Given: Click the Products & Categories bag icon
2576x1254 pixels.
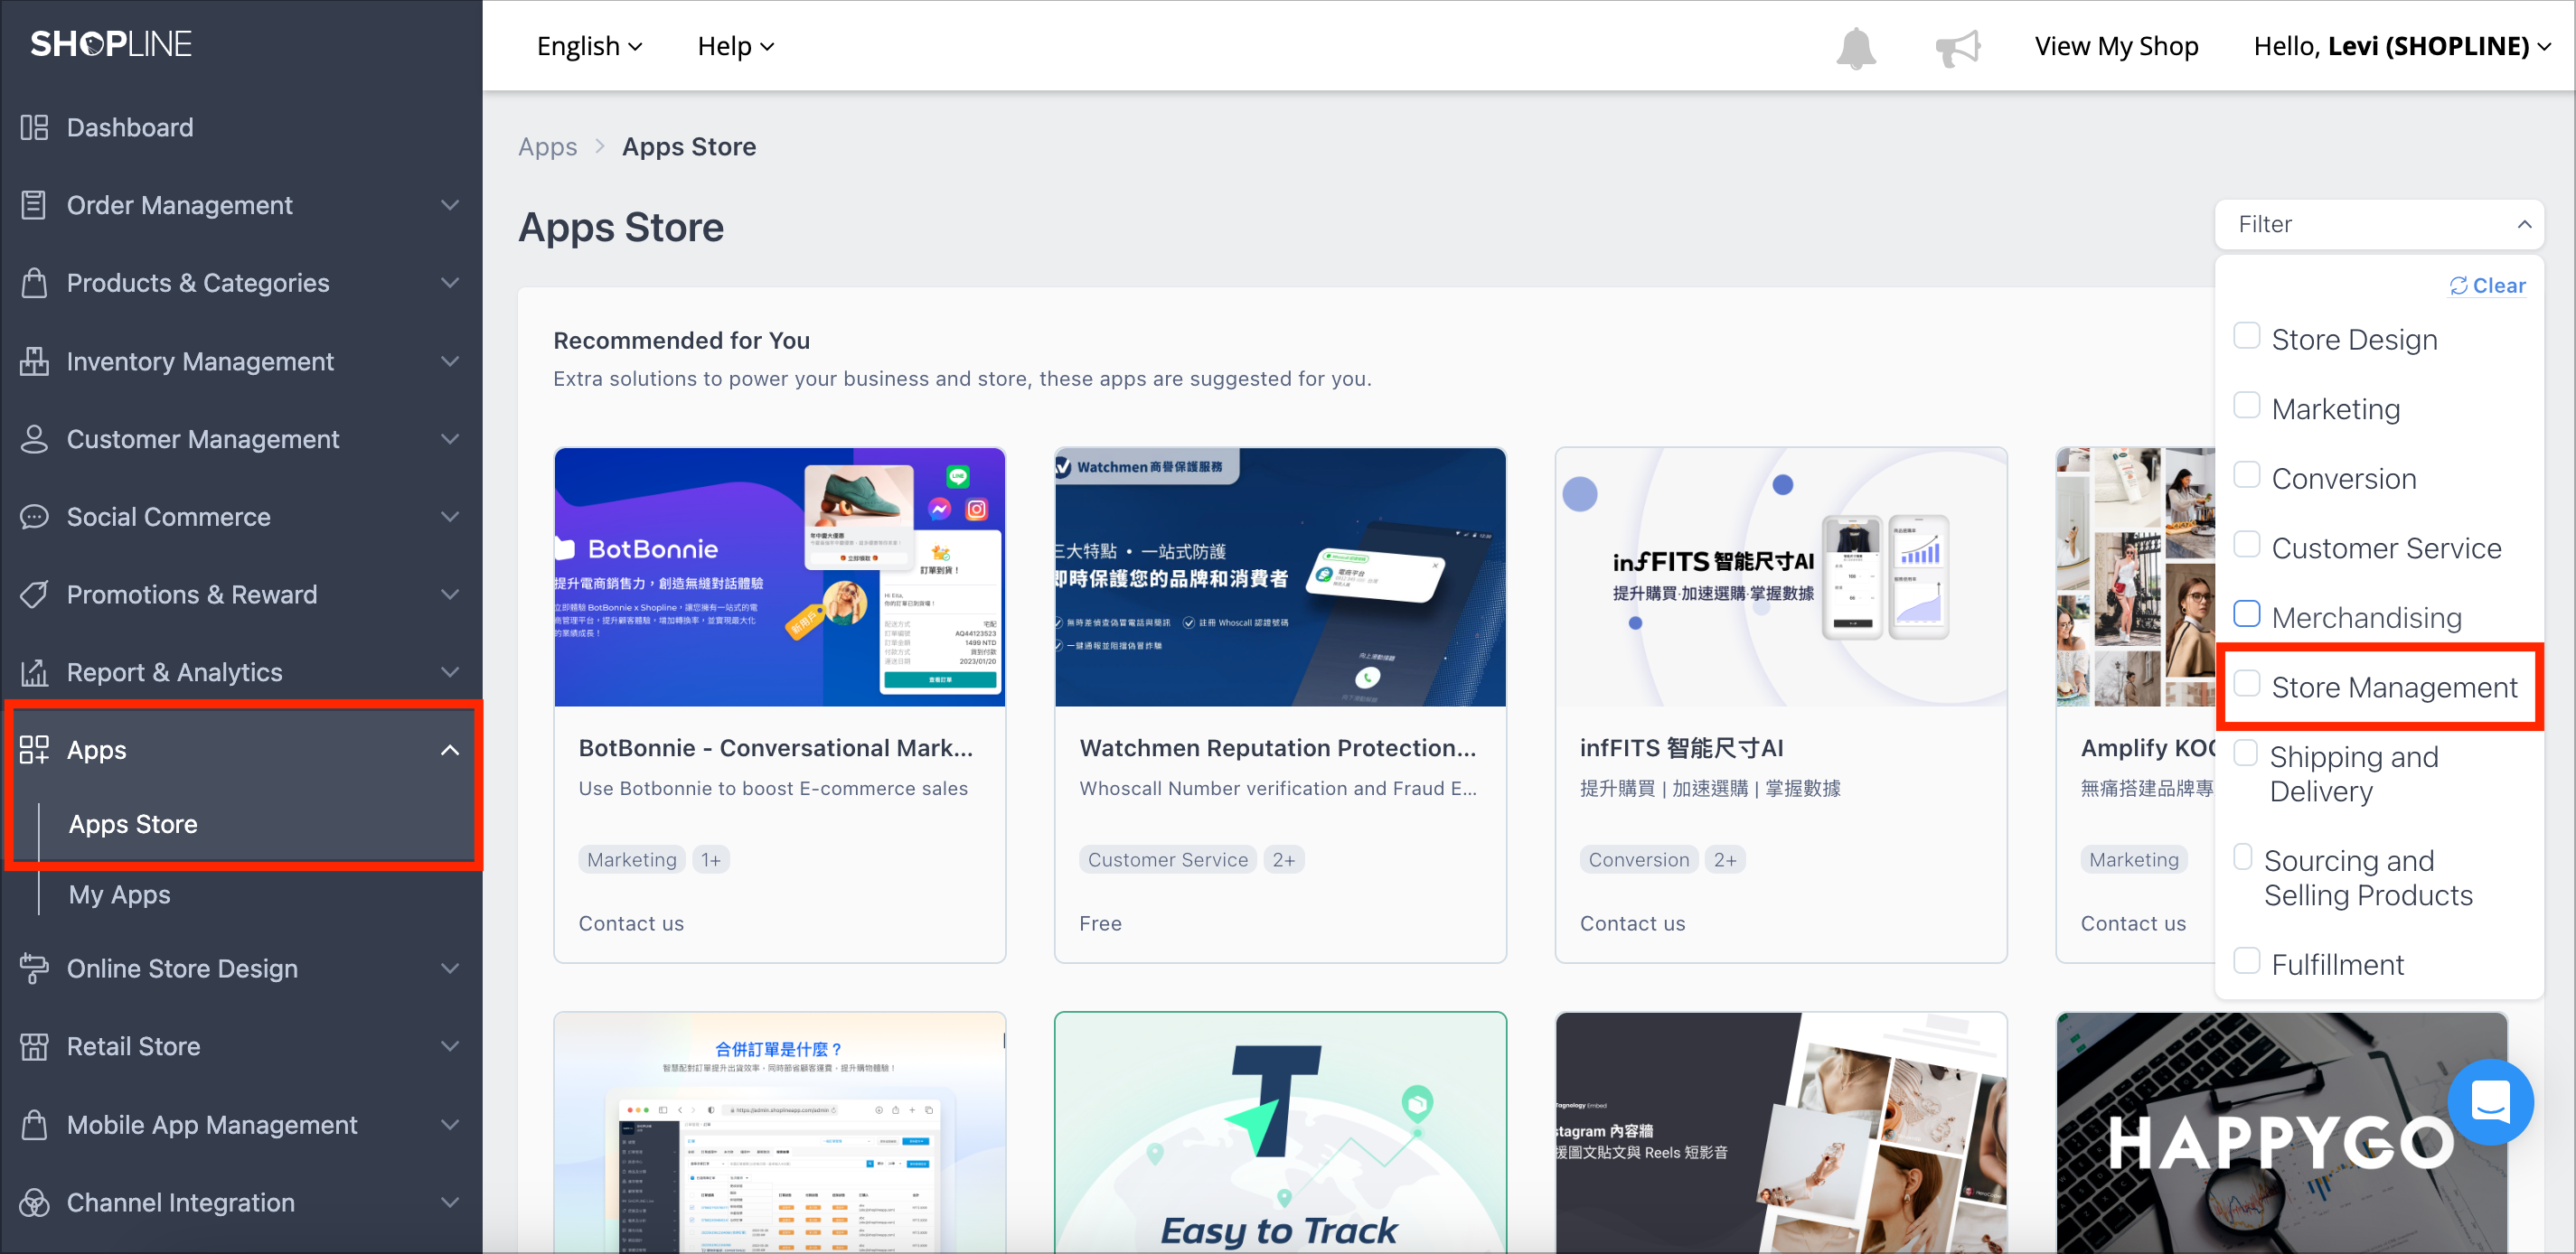Looking at the screenshot, I should click(x=34, y=283).
